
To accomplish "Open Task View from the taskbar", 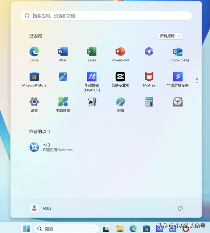I will [x=107, y=228].
